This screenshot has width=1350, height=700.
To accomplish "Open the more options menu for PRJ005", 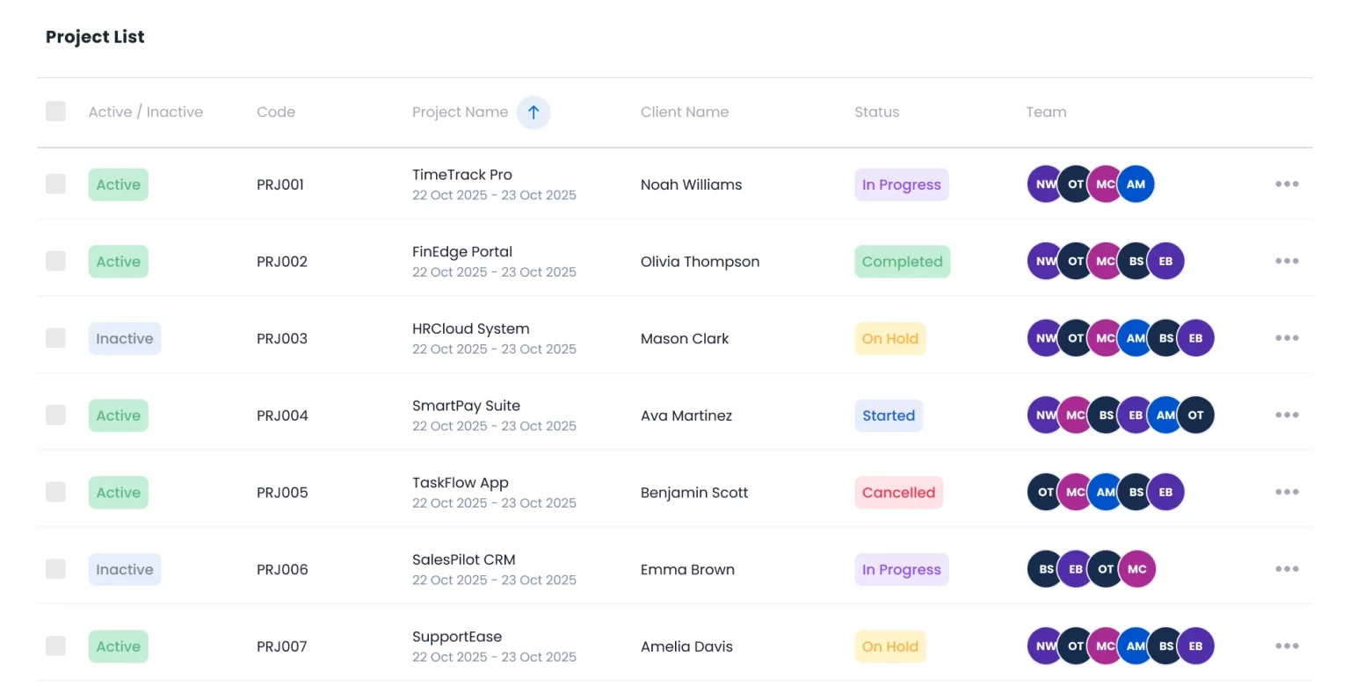I will (1287, 492).
